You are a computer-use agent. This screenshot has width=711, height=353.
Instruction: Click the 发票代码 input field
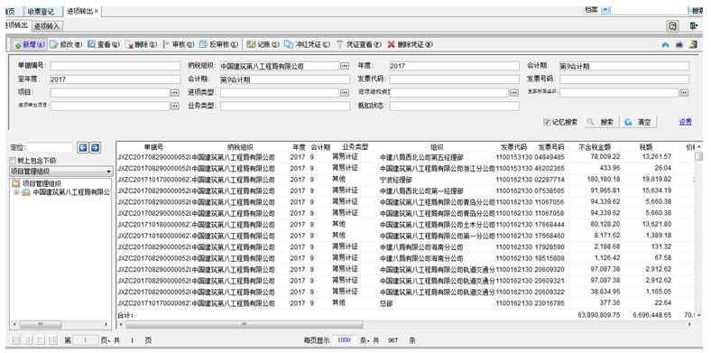point(455,79)
